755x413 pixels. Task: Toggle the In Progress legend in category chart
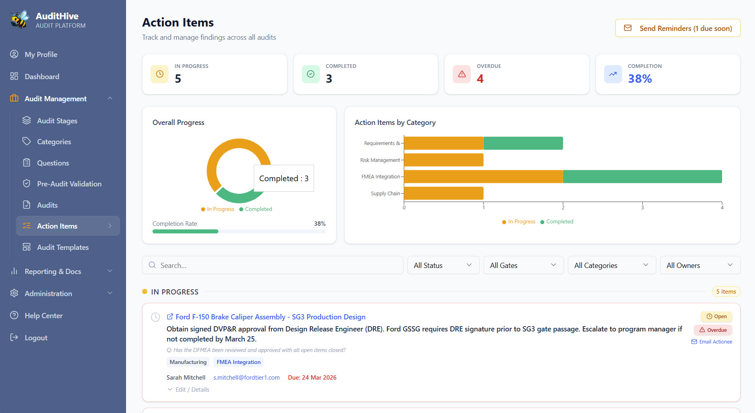tap(518, 222)
